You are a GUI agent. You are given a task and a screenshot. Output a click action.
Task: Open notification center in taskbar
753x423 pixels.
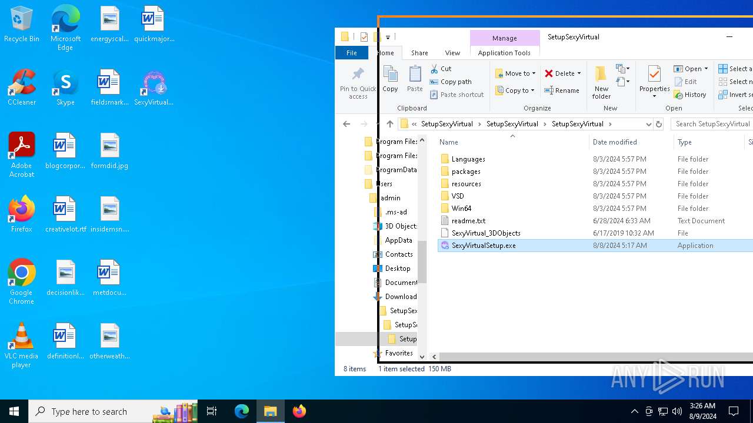click(x=734, y=411)
